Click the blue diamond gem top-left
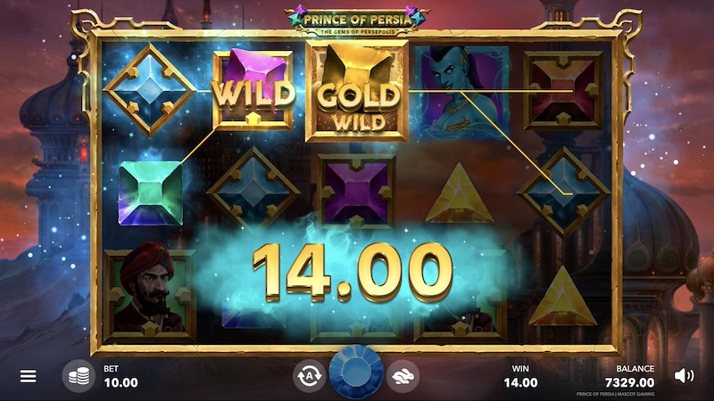This screenshot has width=714, height=401. pyautogui.click(x=149, y=90)
